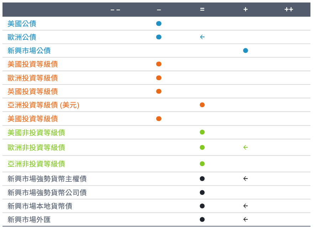Open the 歐洲投資等級債 row label
Image resolution: width=314 pixels, height=230 pixels.
point(33,78)
